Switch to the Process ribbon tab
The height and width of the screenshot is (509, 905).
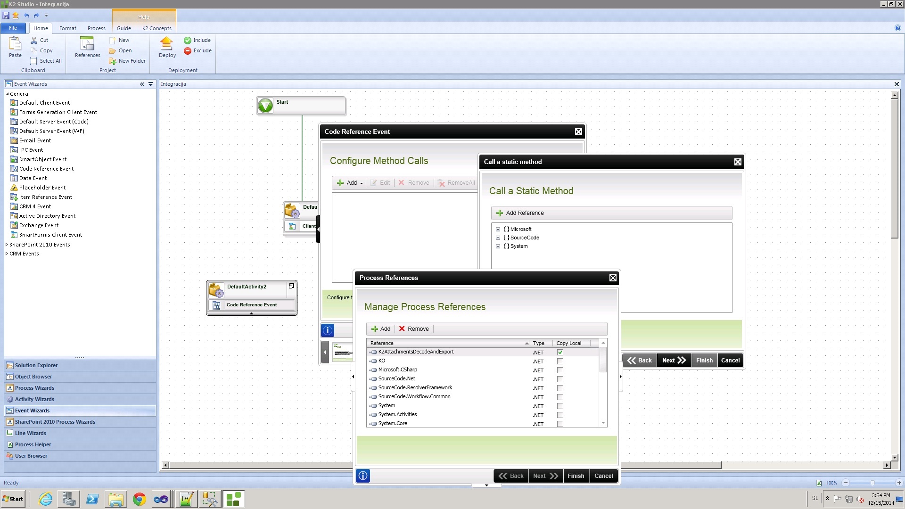pyautogui.click(x=97, y=28)
